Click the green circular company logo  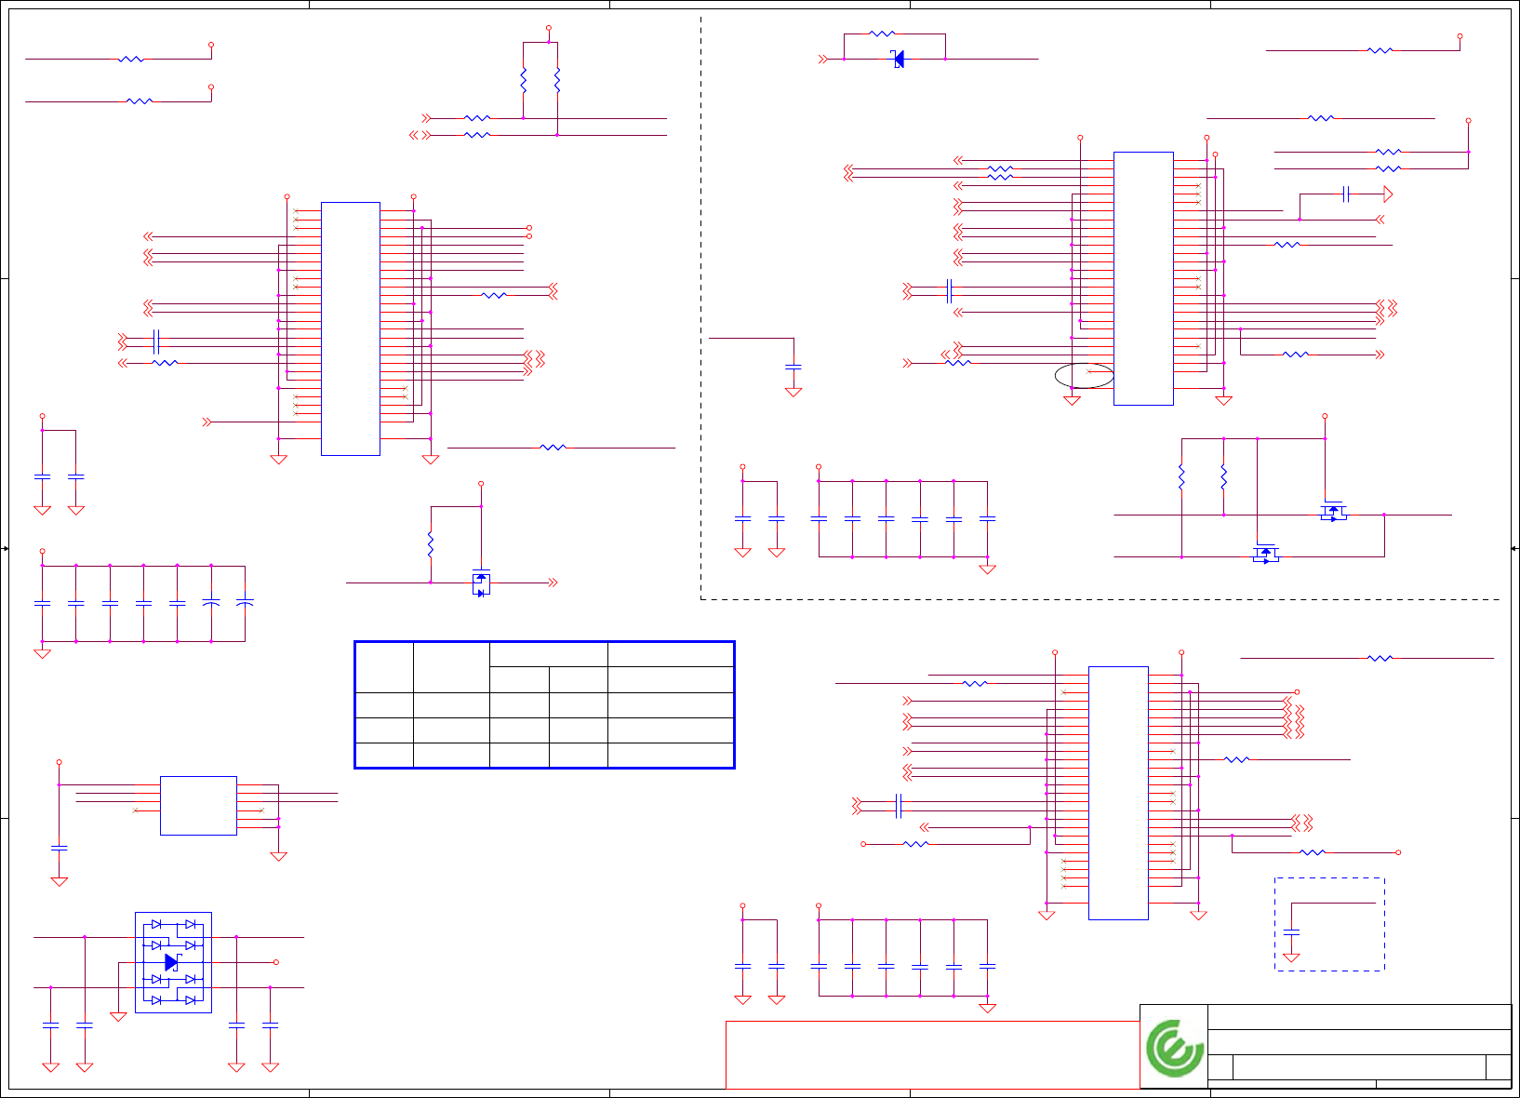point(1175,1048)
